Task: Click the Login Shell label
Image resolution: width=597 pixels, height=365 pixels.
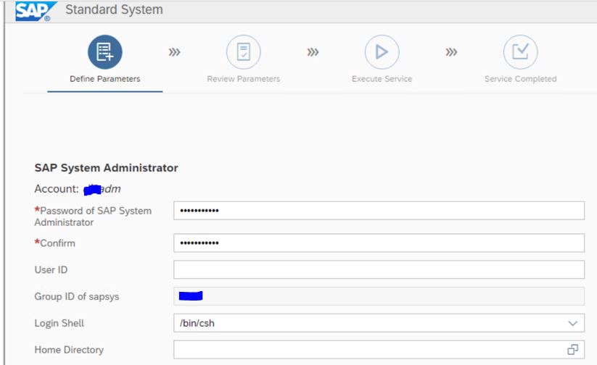Action: [x=59, y=323]
